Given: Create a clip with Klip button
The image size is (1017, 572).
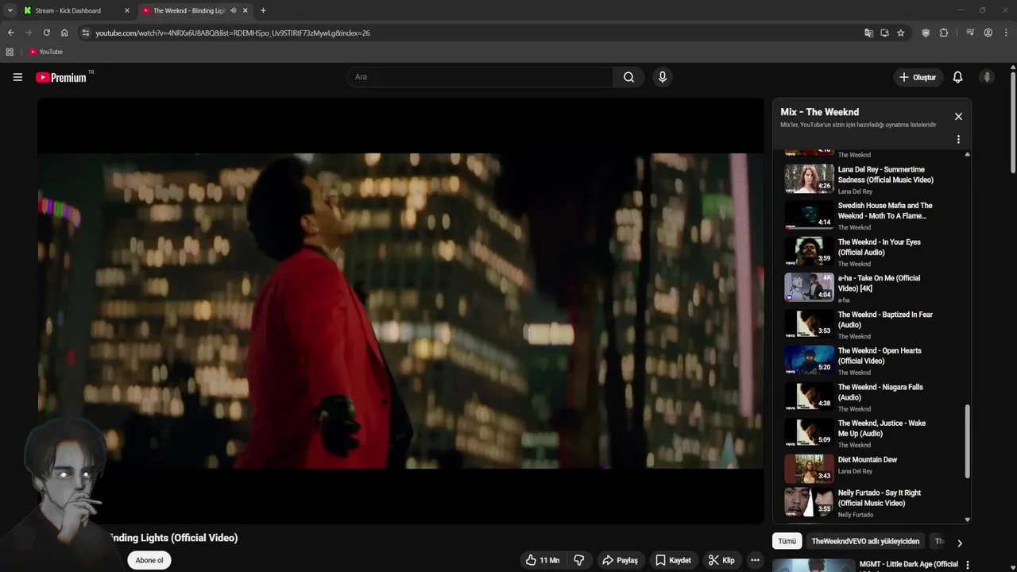Looking at the screenshot, I should pos(721,560).
